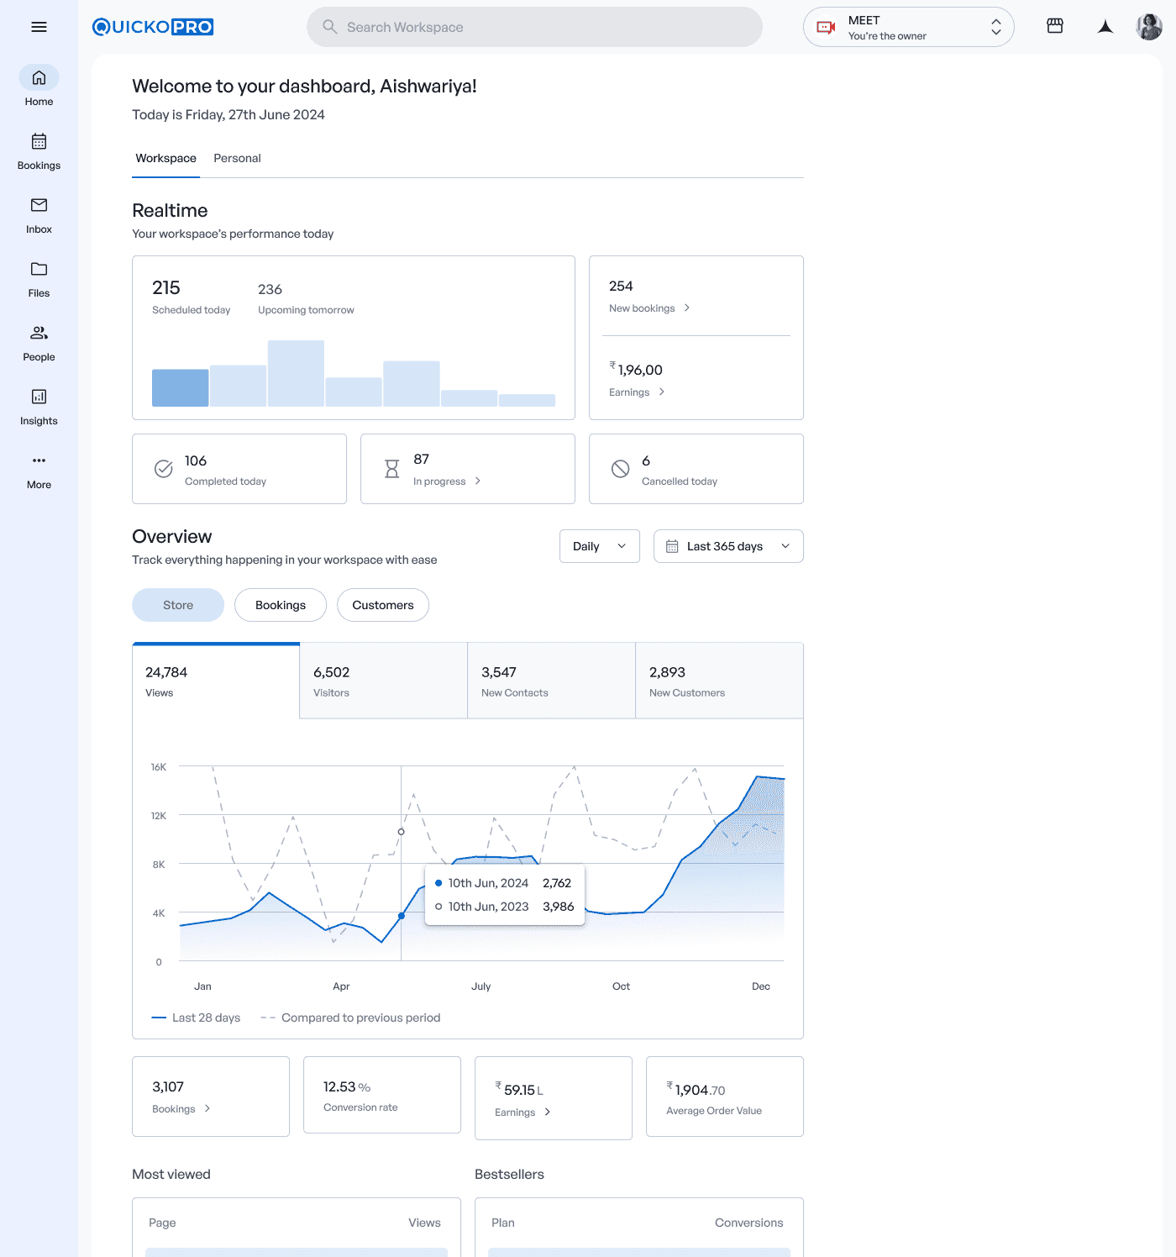Open the People section
Image resolution: width=1176 pixels, height=1257 pixels.
point(39,342)
